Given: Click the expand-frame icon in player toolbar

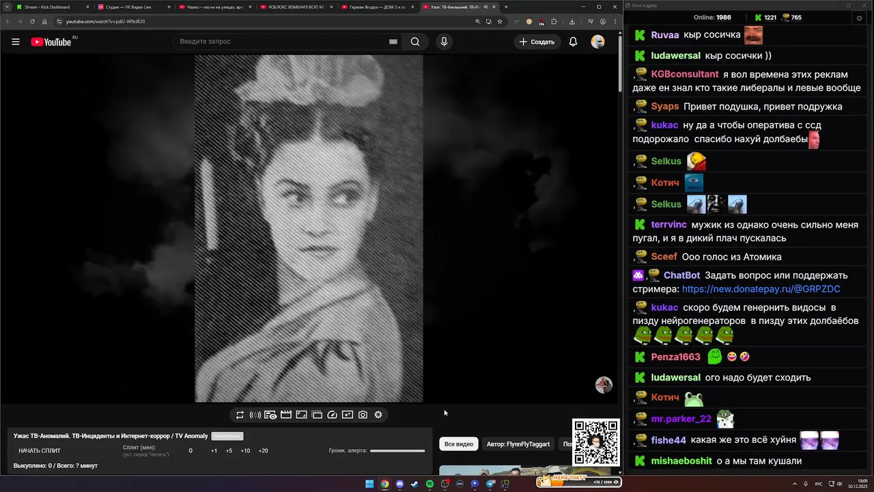Looking at the screenshot, I should [301, 415].
